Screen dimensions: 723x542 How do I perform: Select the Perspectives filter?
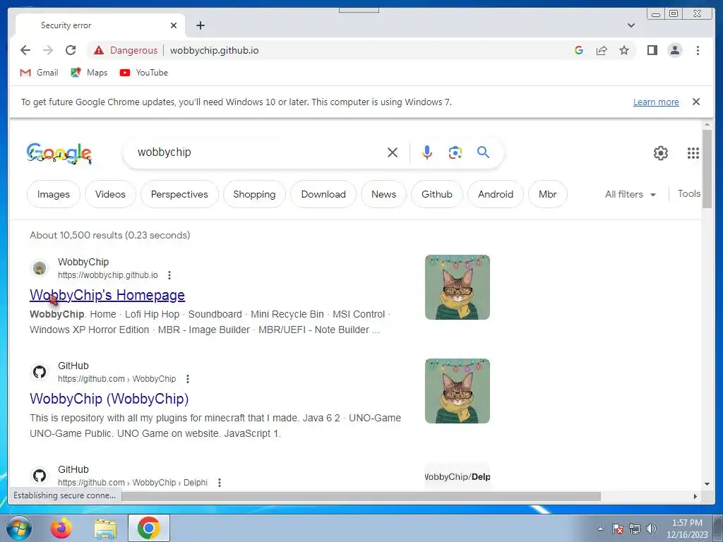coord(179,194)
